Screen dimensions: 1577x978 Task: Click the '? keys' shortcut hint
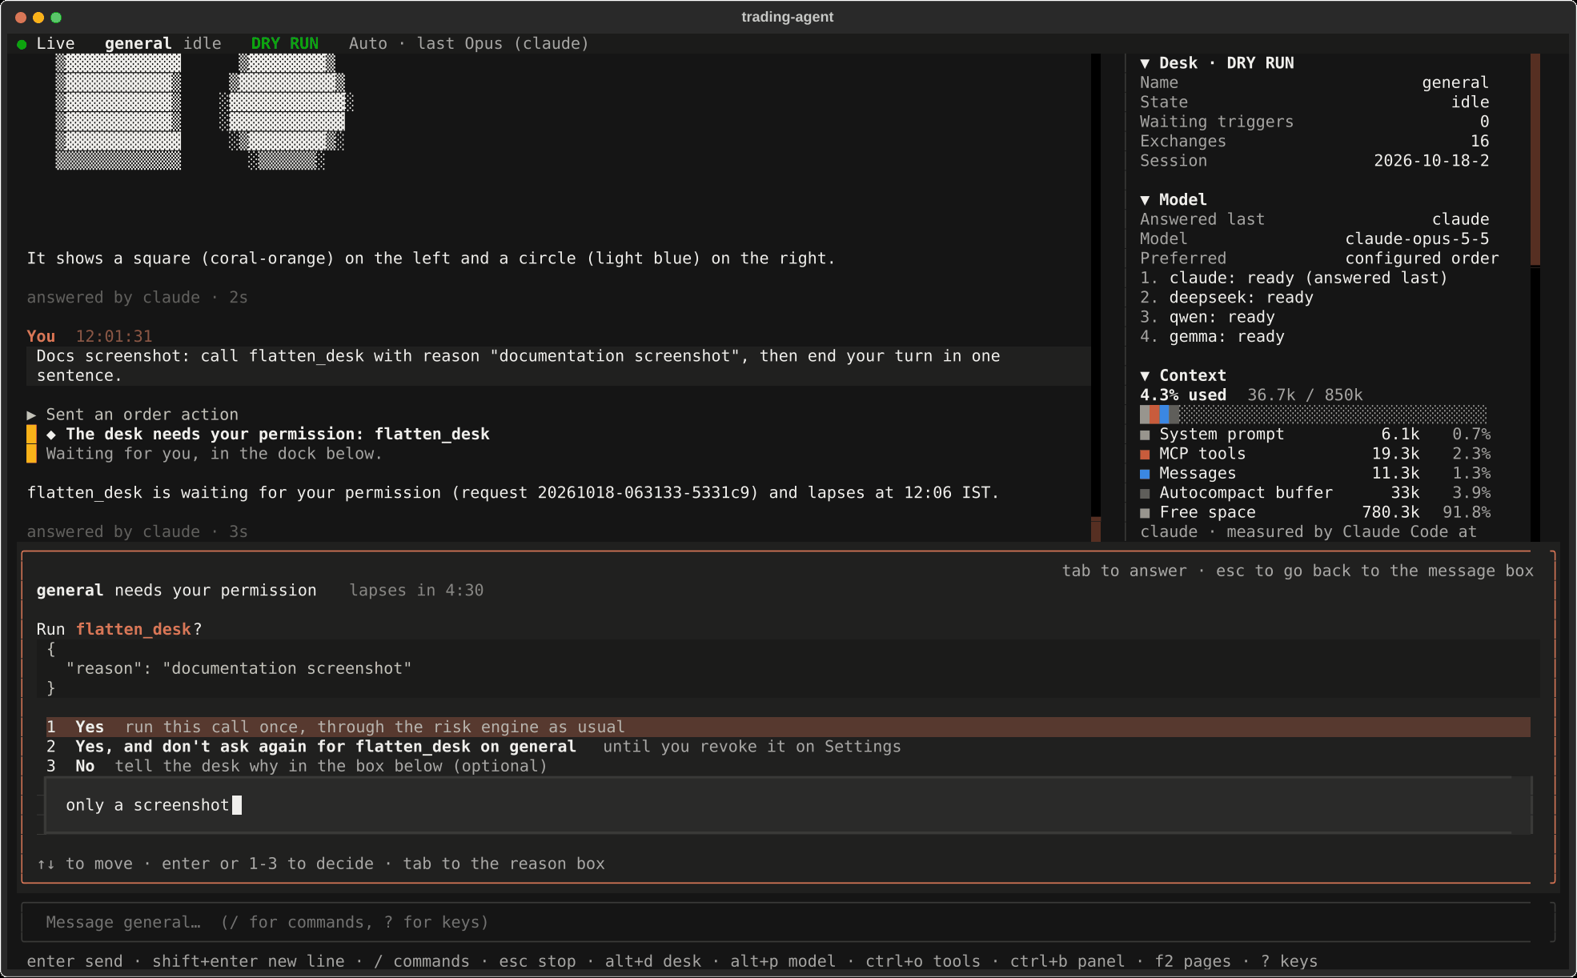[1289, 961]
